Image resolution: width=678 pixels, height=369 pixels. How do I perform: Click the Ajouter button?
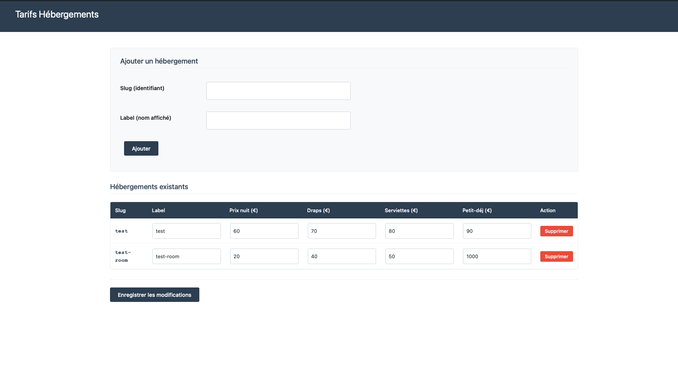pyautogui.click(x=141, y=148)
